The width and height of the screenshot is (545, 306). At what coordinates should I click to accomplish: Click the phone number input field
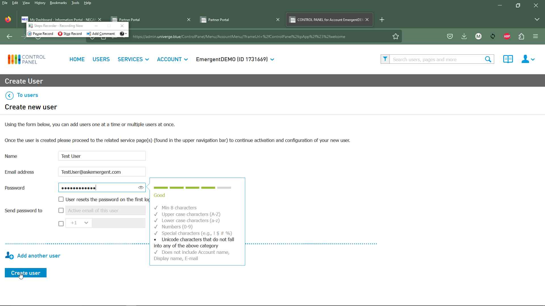(119, 223)
